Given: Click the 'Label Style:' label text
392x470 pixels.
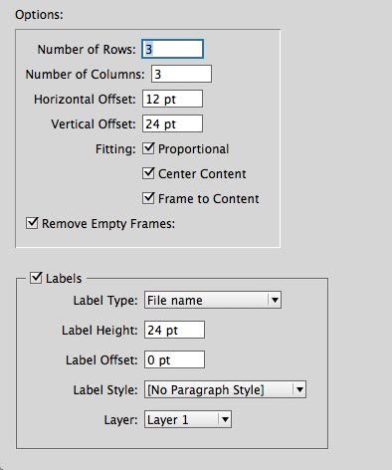Looking at the screenshot, I should pos(105,390).
